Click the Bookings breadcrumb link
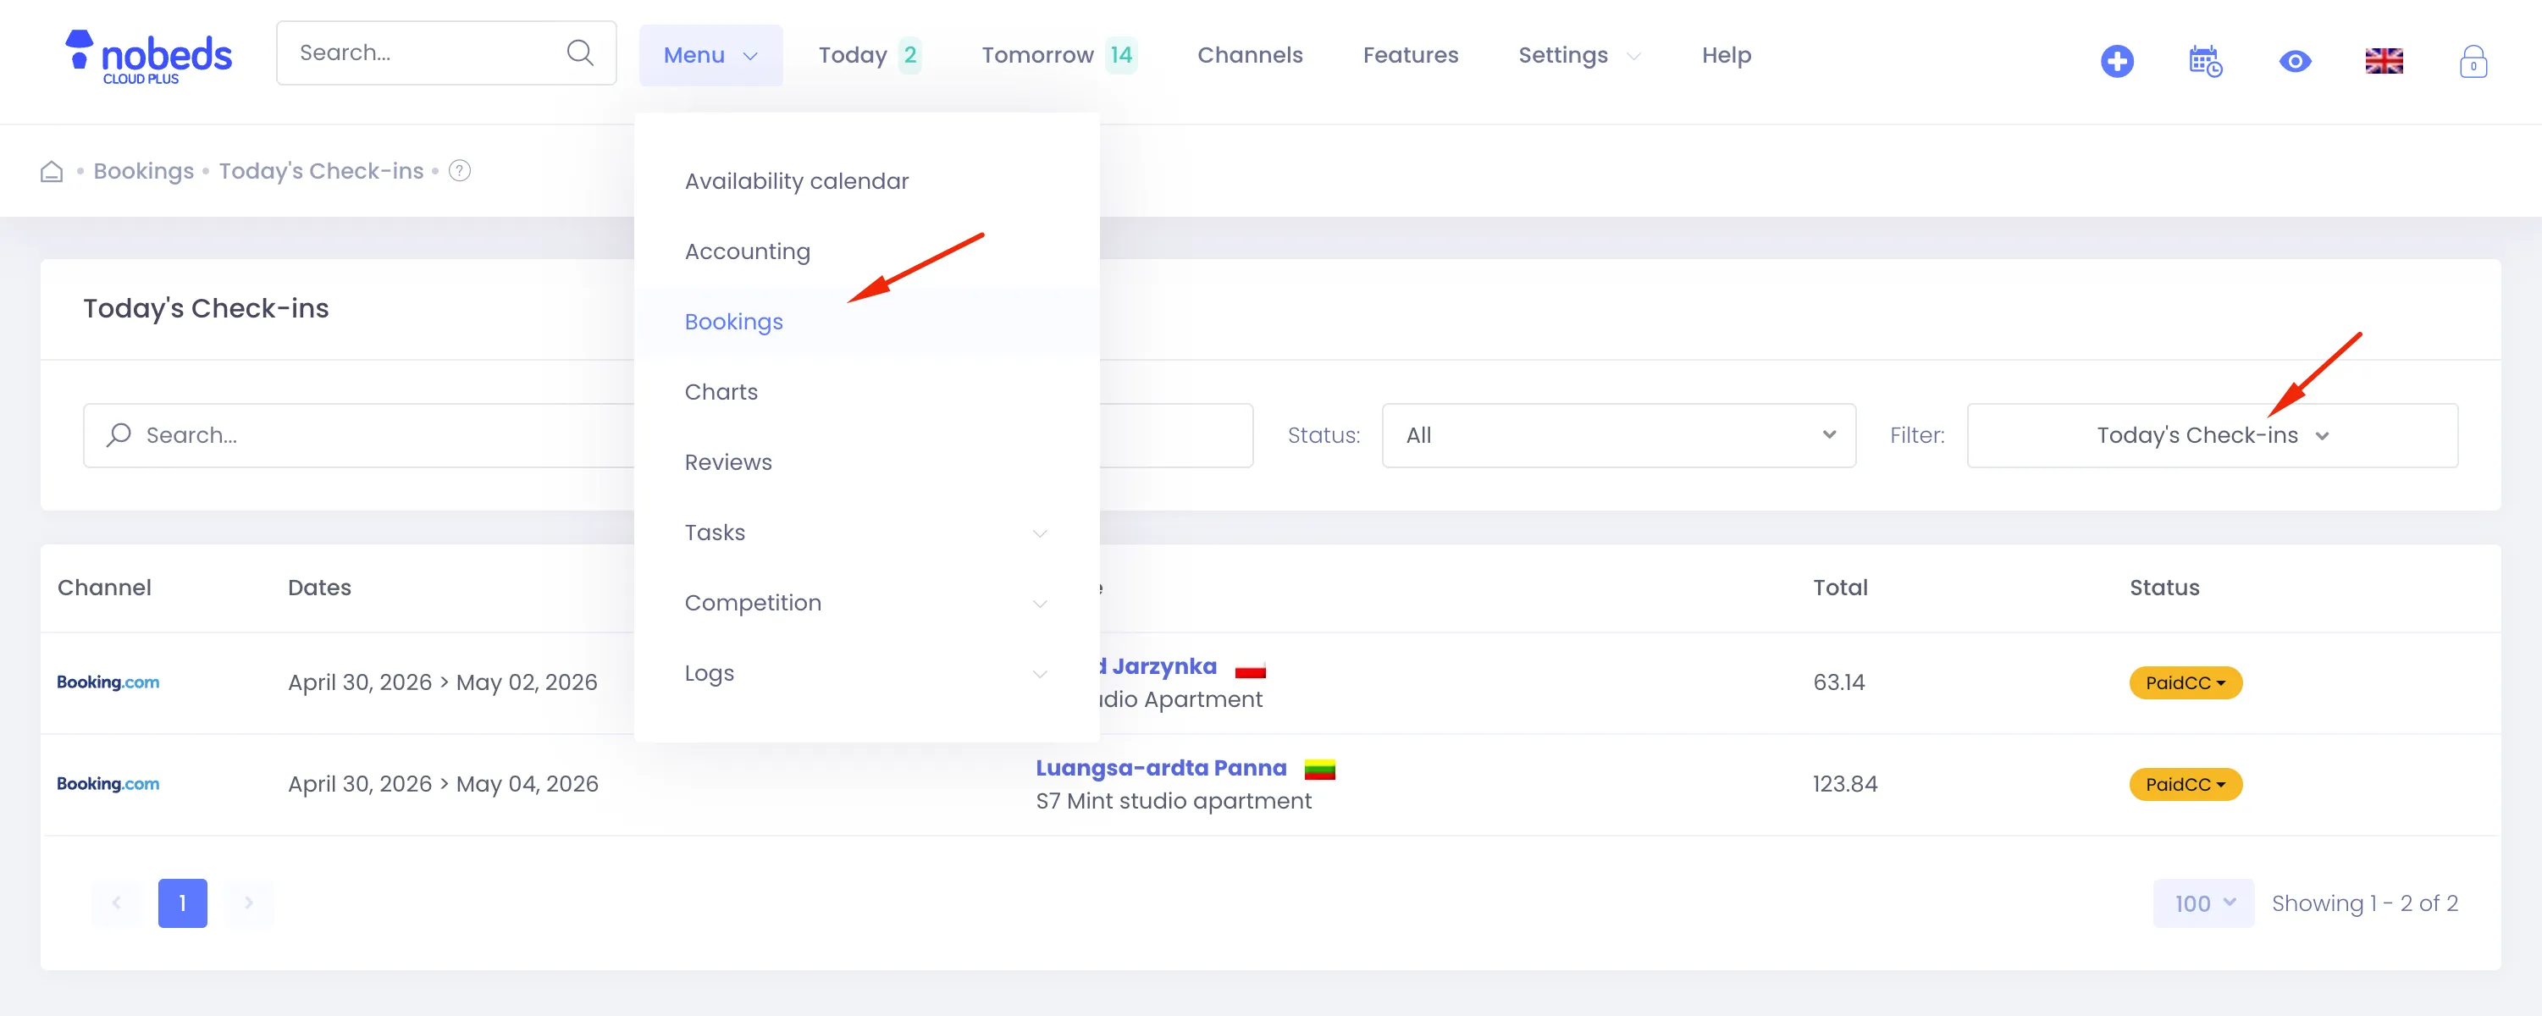 pos(143,171)
